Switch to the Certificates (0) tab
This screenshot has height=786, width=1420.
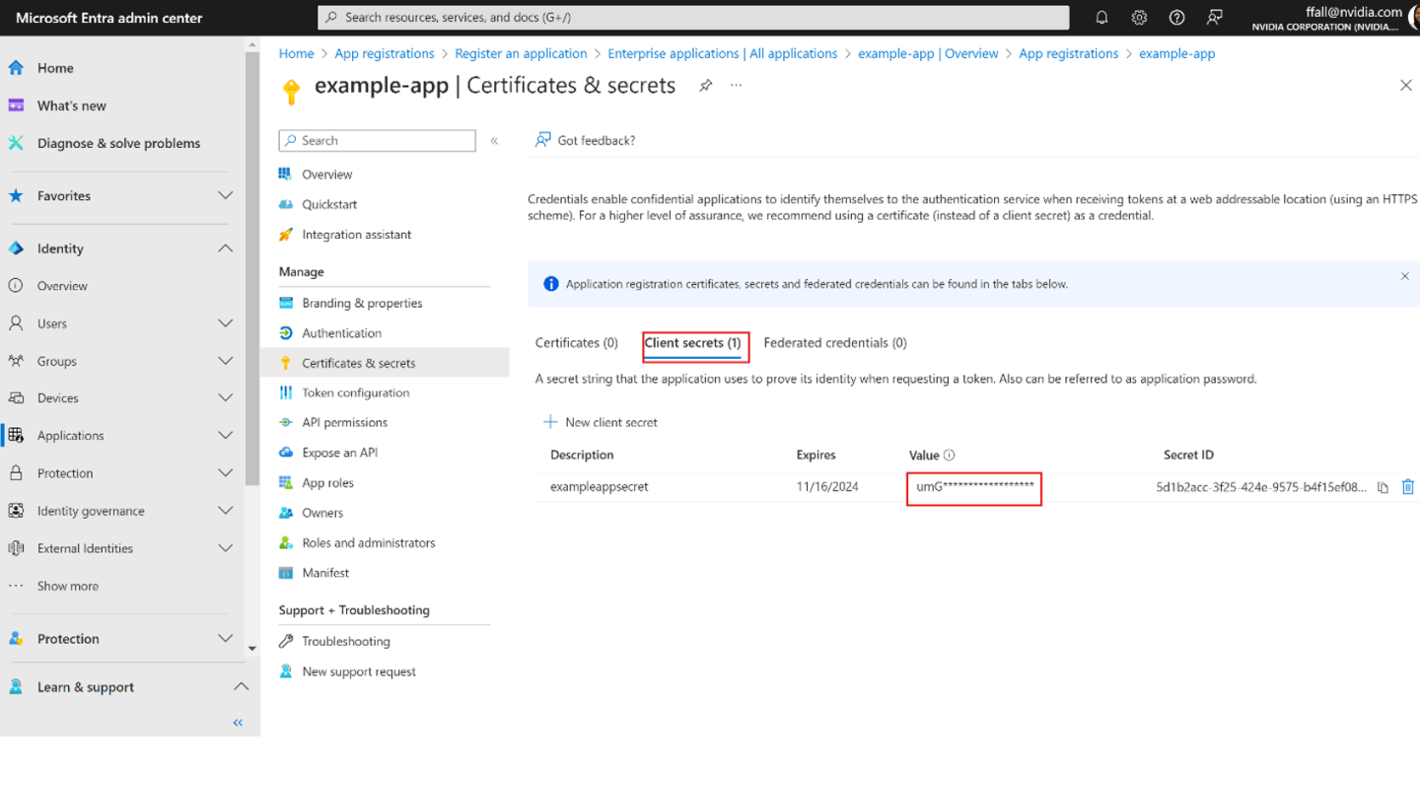pos(576,343)
